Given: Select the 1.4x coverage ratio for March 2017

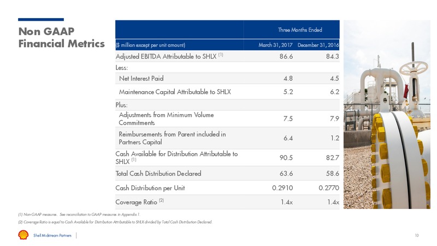Looking at the screenshot, I should click(x=287, y=202).
